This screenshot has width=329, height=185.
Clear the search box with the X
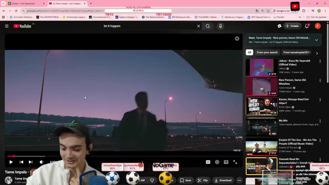click(198, 26)
